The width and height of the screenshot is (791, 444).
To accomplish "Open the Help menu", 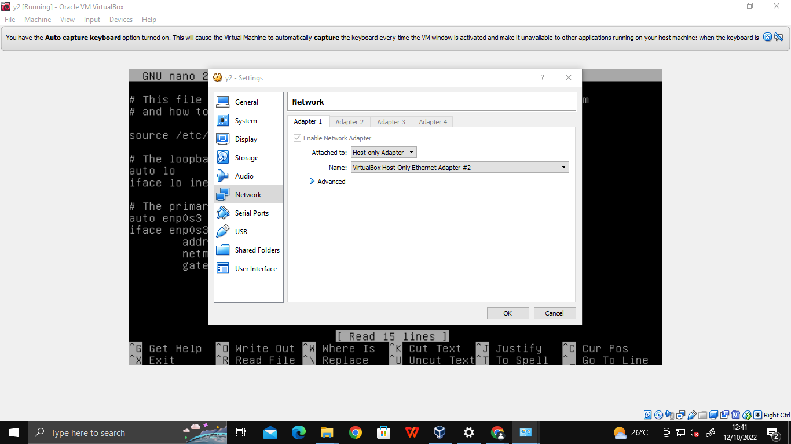I will coord(149,19).
